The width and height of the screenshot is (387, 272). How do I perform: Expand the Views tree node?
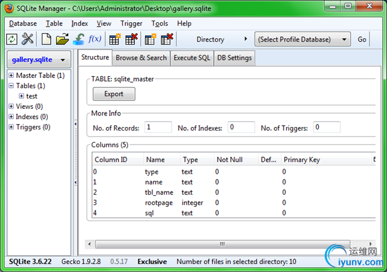pyautogui.click(x=11, y=106)
